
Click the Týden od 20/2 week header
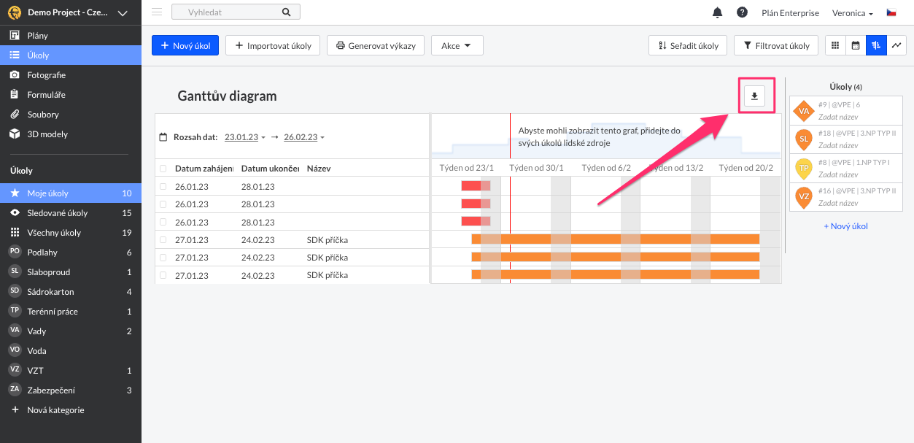(746, 168)
